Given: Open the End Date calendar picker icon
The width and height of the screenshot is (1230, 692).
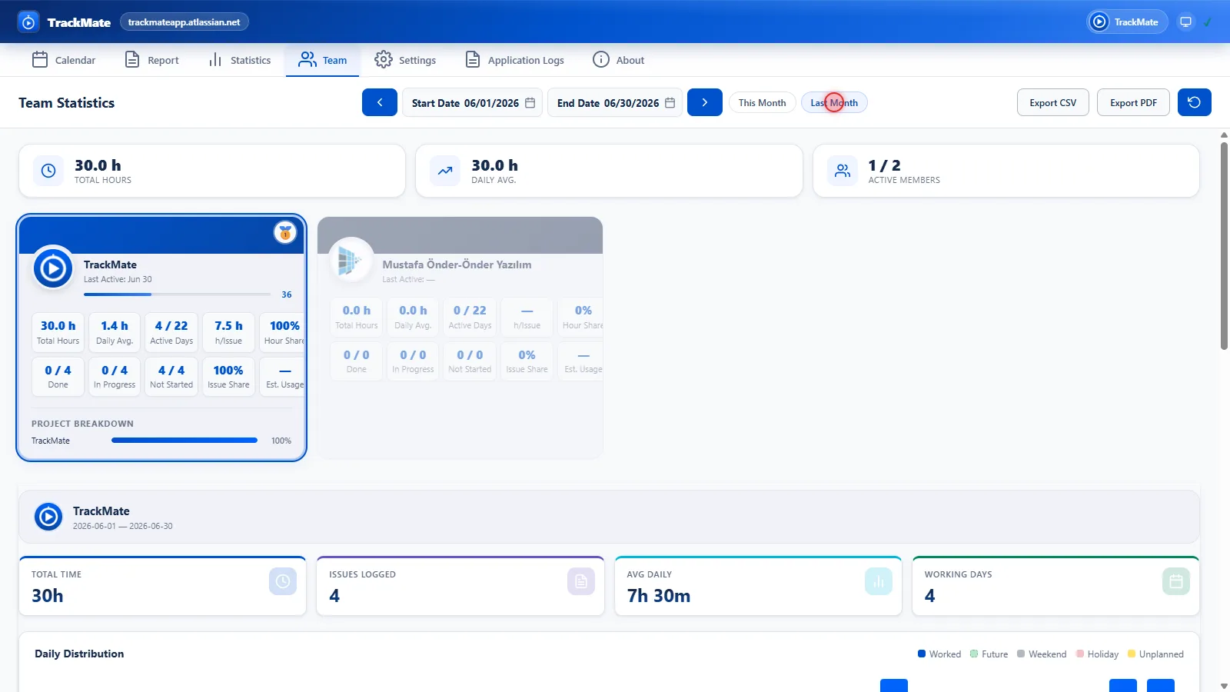Looking at the screenshot, I should tap(670, 103).
